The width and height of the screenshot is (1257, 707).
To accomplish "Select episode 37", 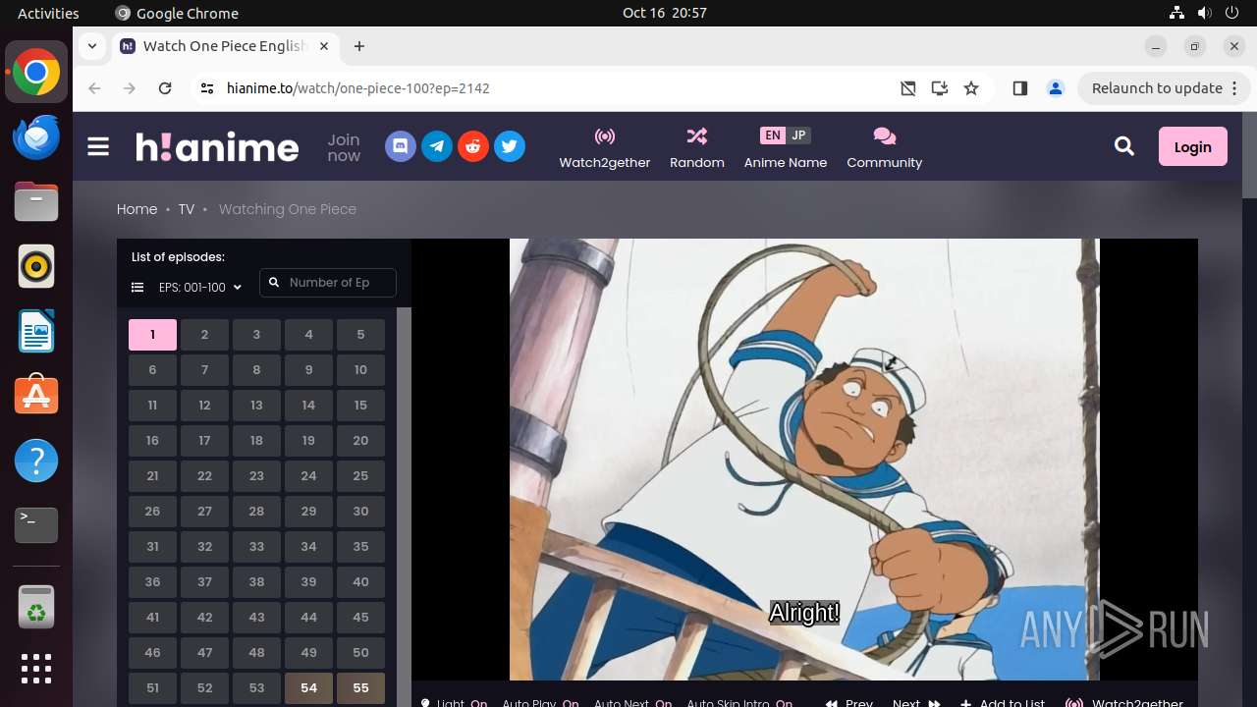I will (x=204, y=582).
